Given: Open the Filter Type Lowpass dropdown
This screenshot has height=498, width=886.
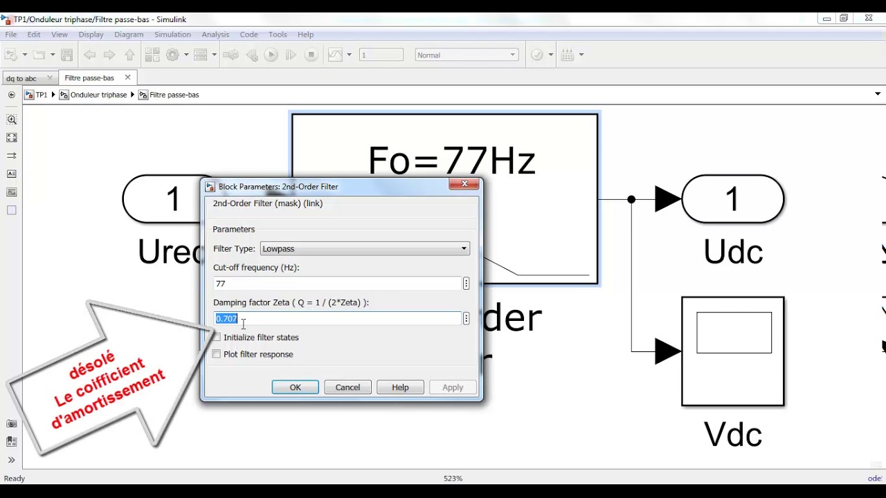Looking at the screenshot, I should [x=365, y=248].
